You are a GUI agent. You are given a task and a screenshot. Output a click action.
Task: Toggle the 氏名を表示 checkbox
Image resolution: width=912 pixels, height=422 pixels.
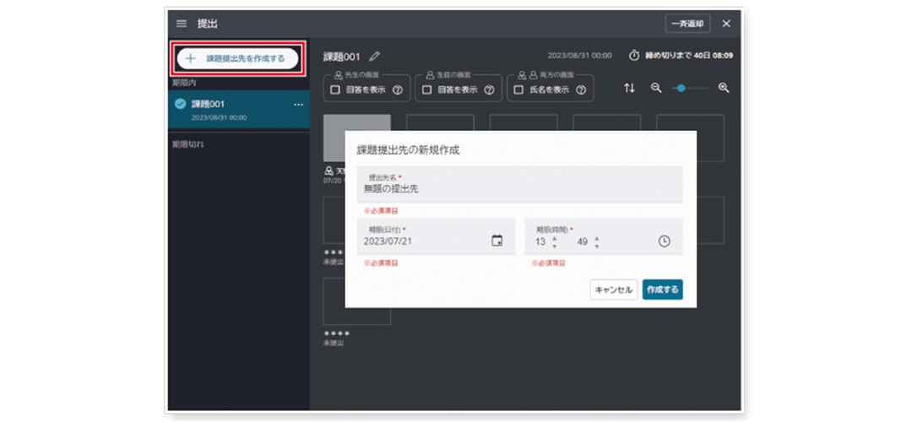tap(519, 89)
